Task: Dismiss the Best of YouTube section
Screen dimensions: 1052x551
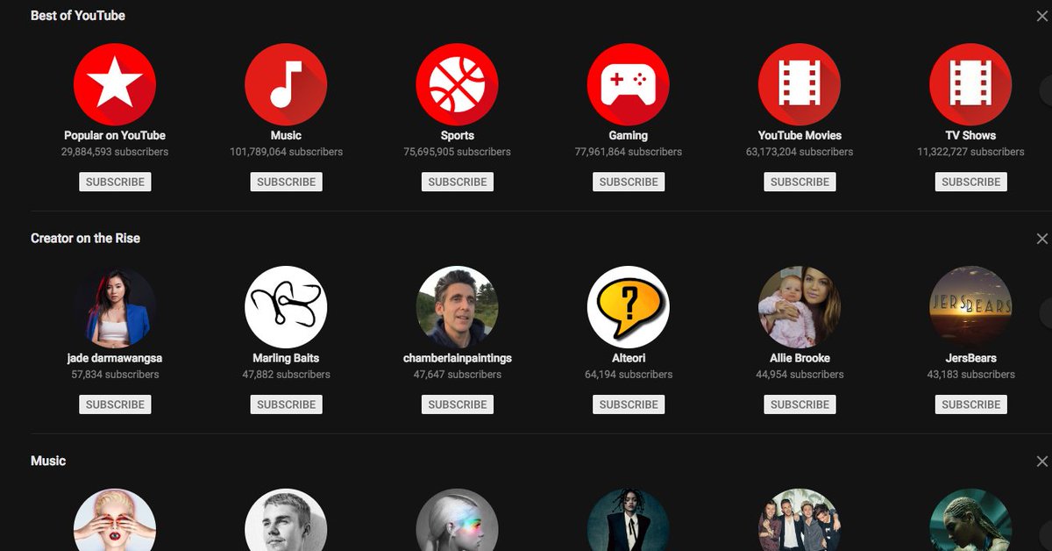Action: (x=1041, y=16)
